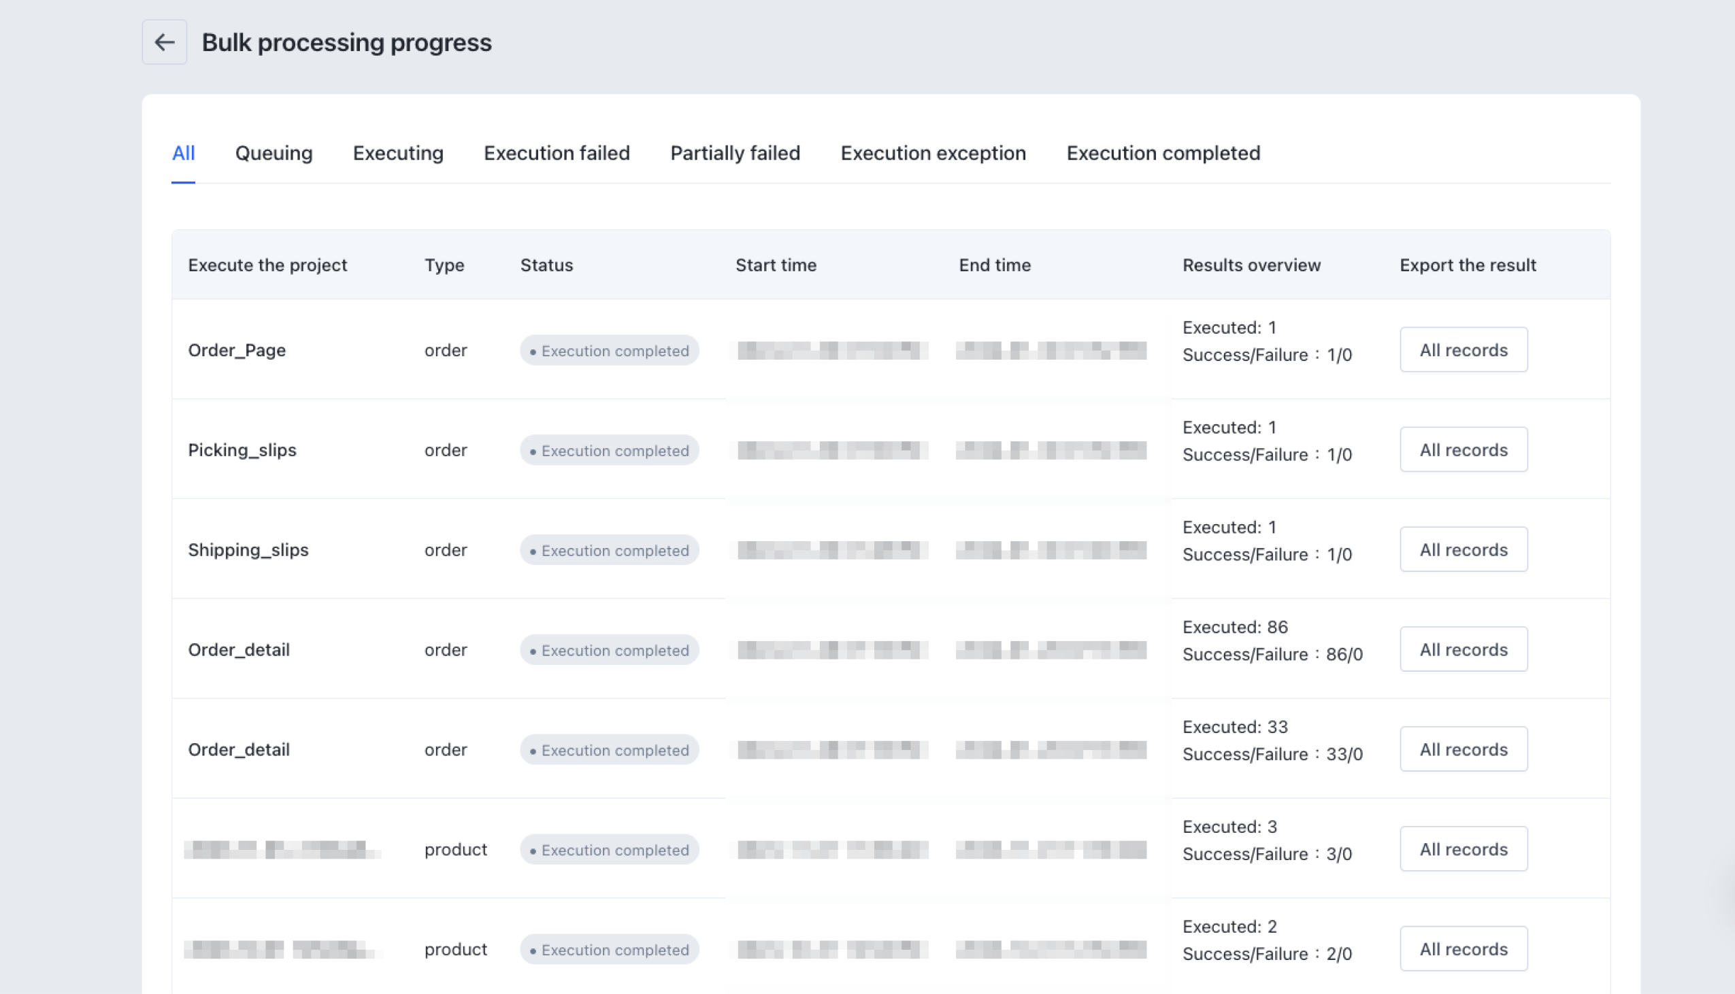This screenshot has height=994, width=1735.
Task: Export All records for Order_detail with 86 executed
Action: [1463, 649]
